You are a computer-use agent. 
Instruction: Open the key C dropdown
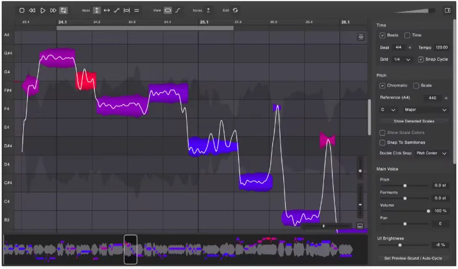(x=388, y=110)
